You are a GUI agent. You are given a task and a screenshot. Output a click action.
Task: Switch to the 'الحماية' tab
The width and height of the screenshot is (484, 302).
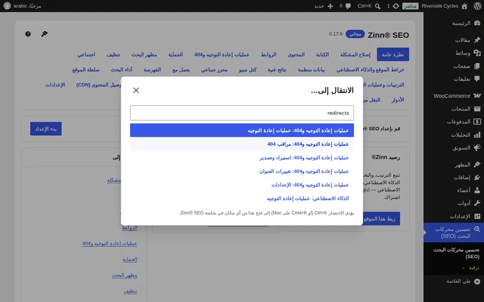click(x=175, y=54)
